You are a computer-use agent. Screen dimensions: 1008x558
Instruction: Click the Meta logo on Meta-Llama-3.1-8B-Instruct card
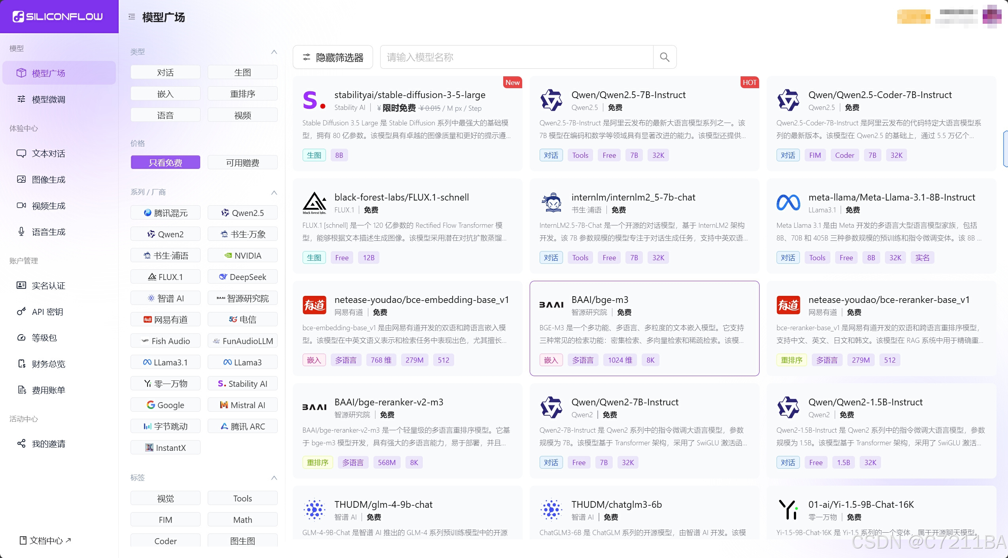tap(788, 202)
